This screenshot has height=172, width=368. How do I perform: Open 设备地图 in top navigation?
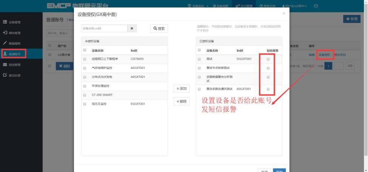pos(220,6)
